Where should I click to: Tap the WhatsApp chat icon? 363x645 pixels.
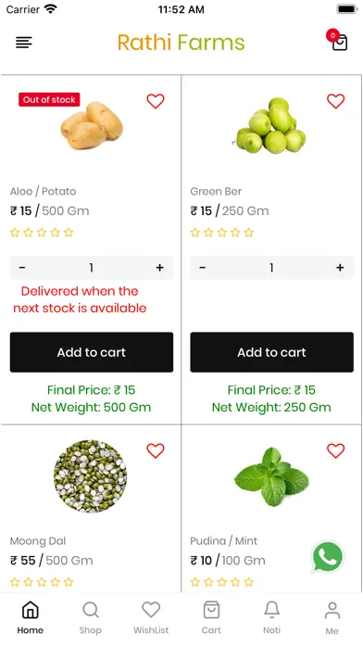coord(328,557)
